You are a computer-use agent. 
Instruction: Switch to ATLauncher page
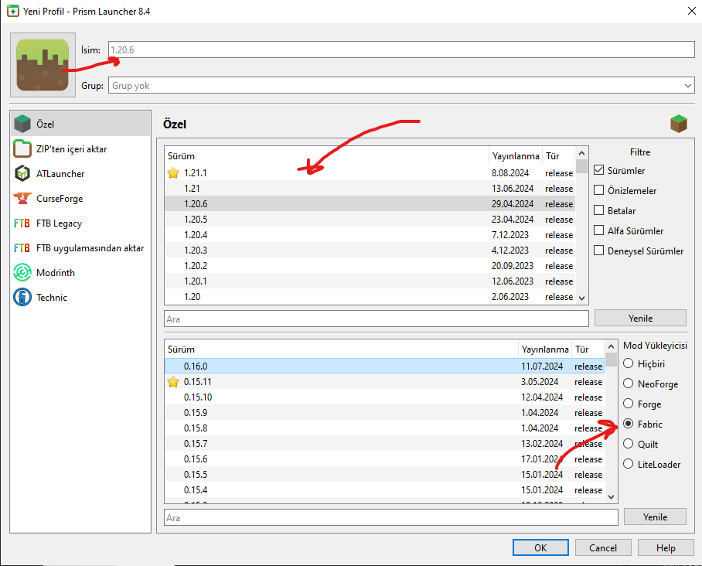[x=80, y=173]
